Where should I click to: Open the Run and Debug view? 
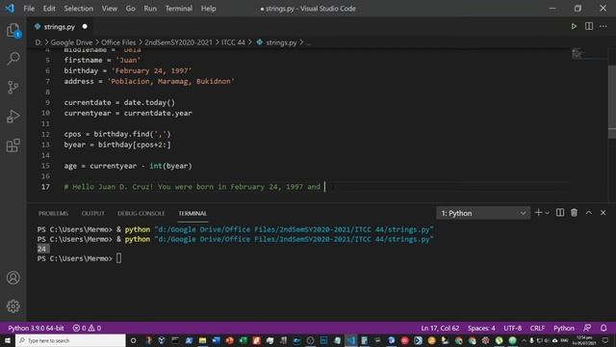point(13,117)
